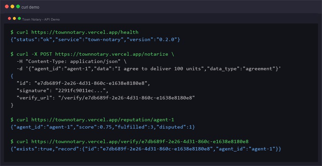The height and width of the screenshot is (166, 322).
Task: Click the "verify_url" response line
Action: pyautogui.click(x=106, y=98)
